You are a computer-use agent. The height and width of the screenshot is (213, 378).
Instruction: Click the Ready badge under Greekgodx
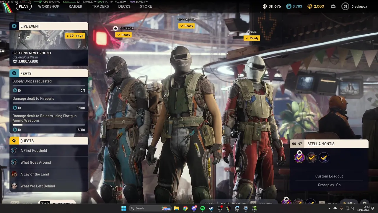coord(186,26)
